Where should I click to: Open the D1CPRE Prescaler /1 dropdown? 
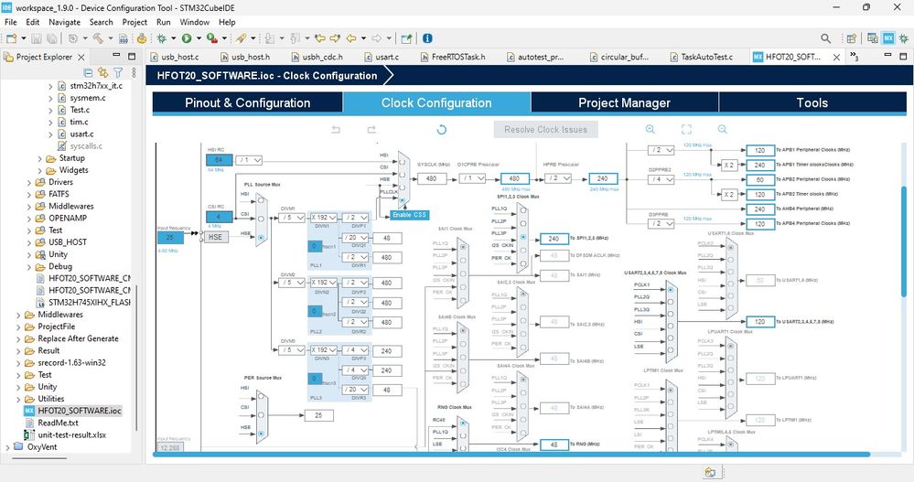click(473, 178)
